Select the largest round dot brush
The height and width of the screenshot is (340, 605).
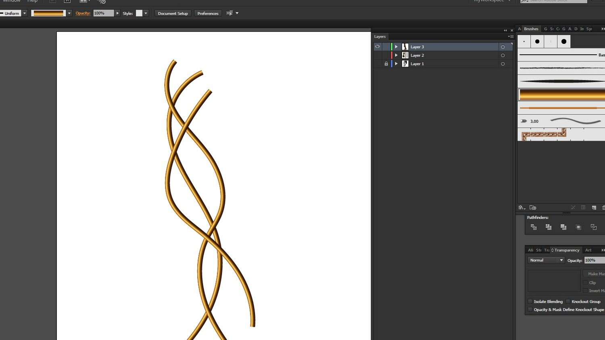coord(564,41)
